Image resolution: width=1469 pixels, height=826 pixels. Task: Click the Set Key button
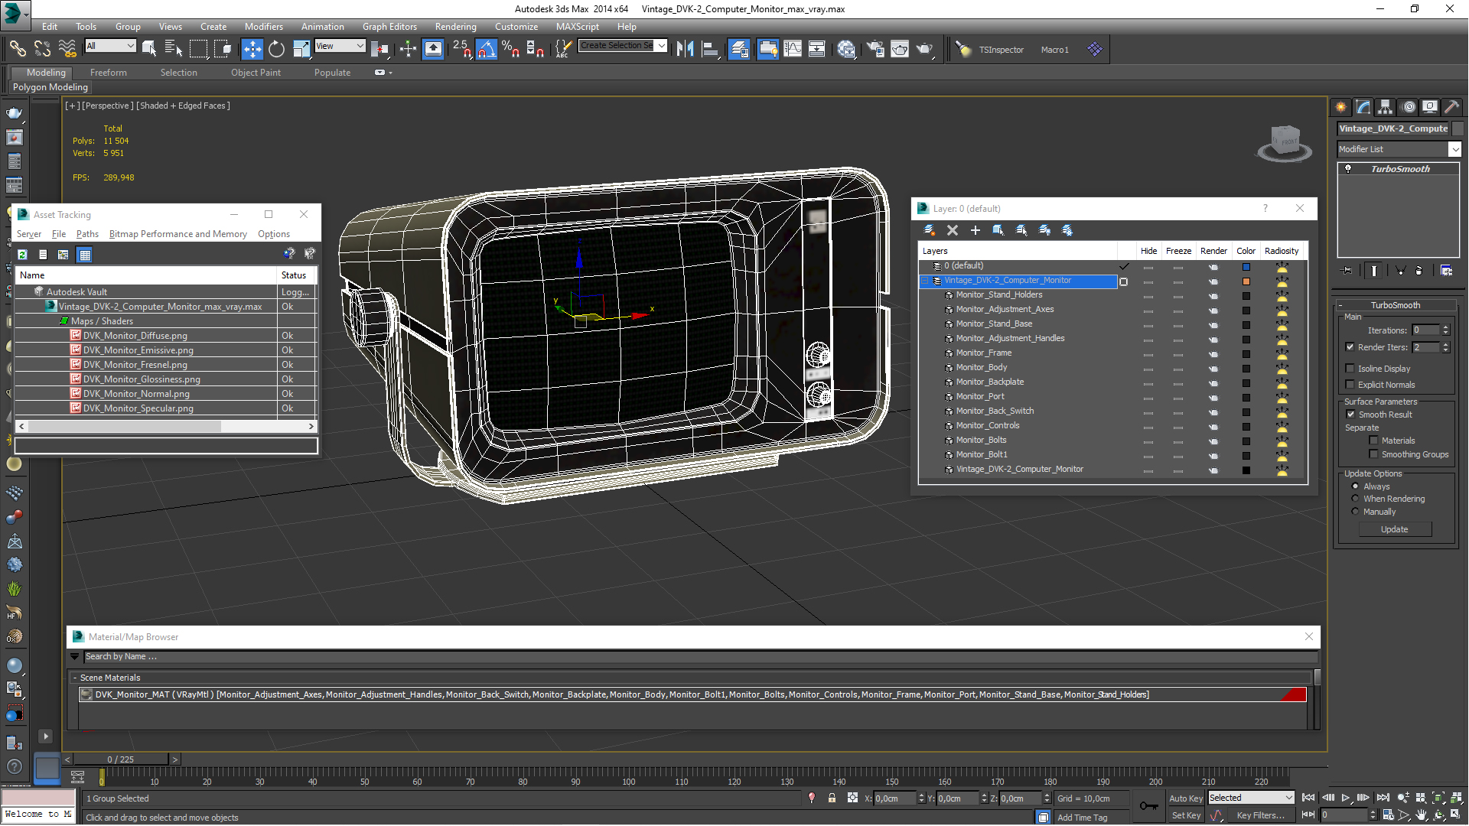coord(1185,815)
